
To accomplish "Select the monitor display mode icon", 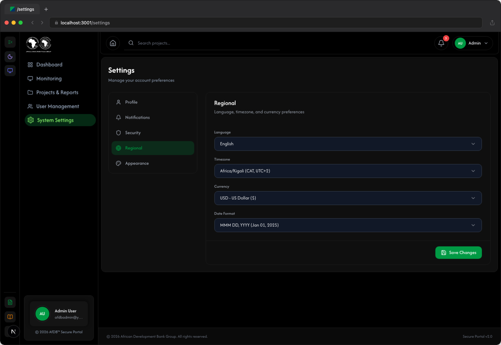I will (x=10, y=71).
